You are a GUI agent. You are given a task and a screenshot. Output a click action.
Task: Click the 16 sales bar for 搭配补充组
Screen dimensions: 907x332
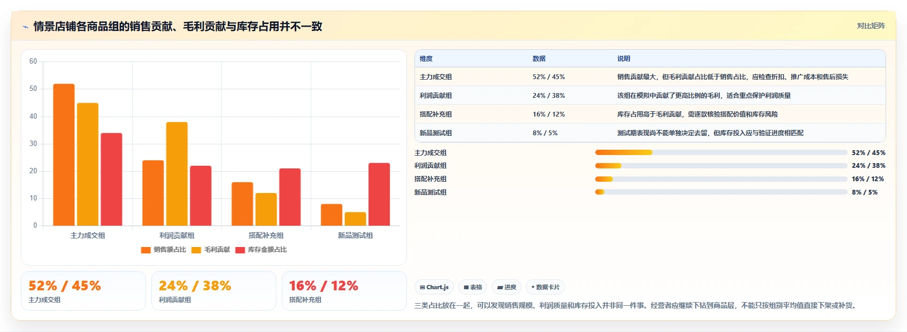coord(242,204)
